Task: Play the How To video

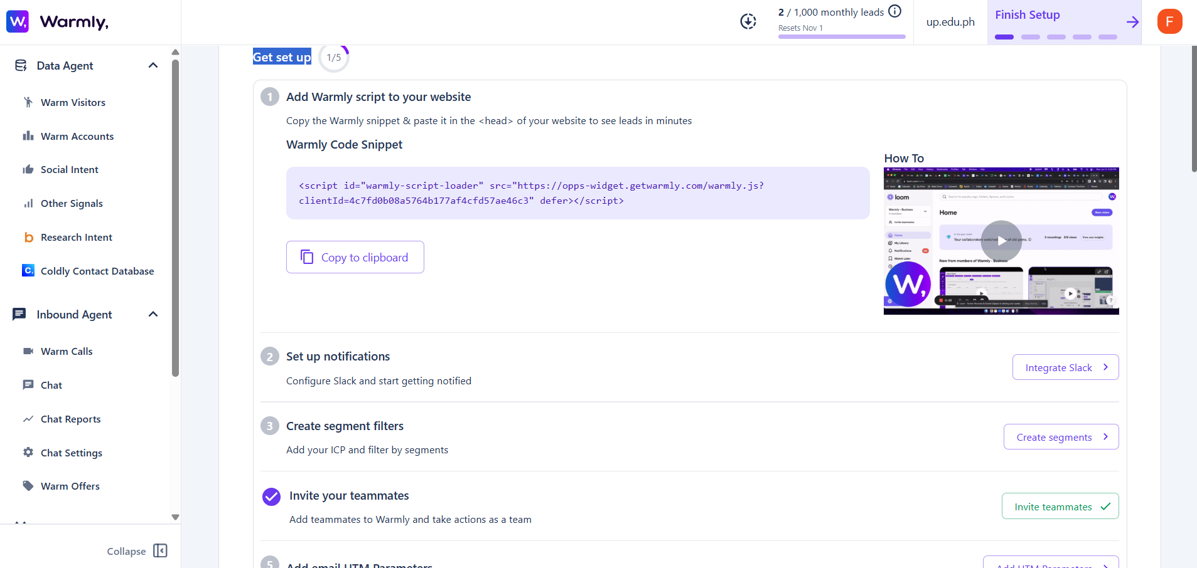Action: click(1000, 241)
